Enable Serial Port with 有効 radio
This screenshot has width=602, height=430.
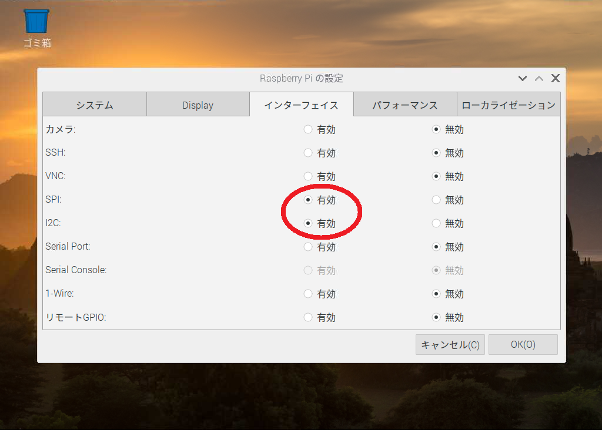pos(308,247)
